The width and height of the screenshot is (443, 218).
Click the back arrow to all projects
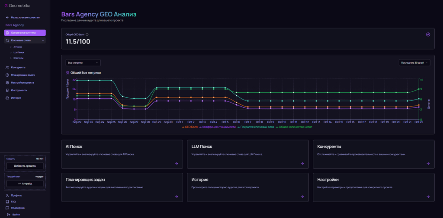[7, 18]
